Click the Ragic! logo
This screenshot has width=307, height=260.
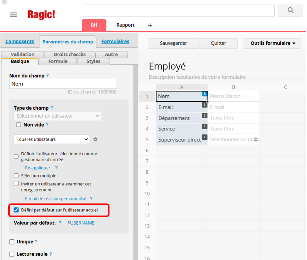click(41, 15)
